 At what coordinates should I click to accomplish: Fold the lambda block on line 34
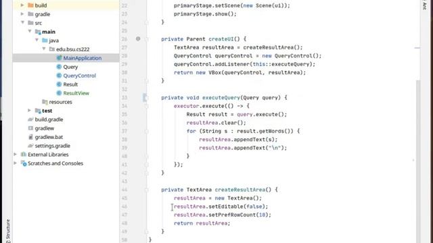147,106
